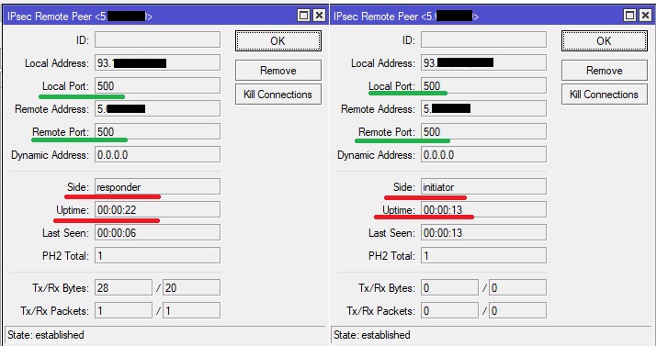Select the Side field showing initiator
Image resolution: width=657 pixels, height=346 pixels.
click(483, 186)
